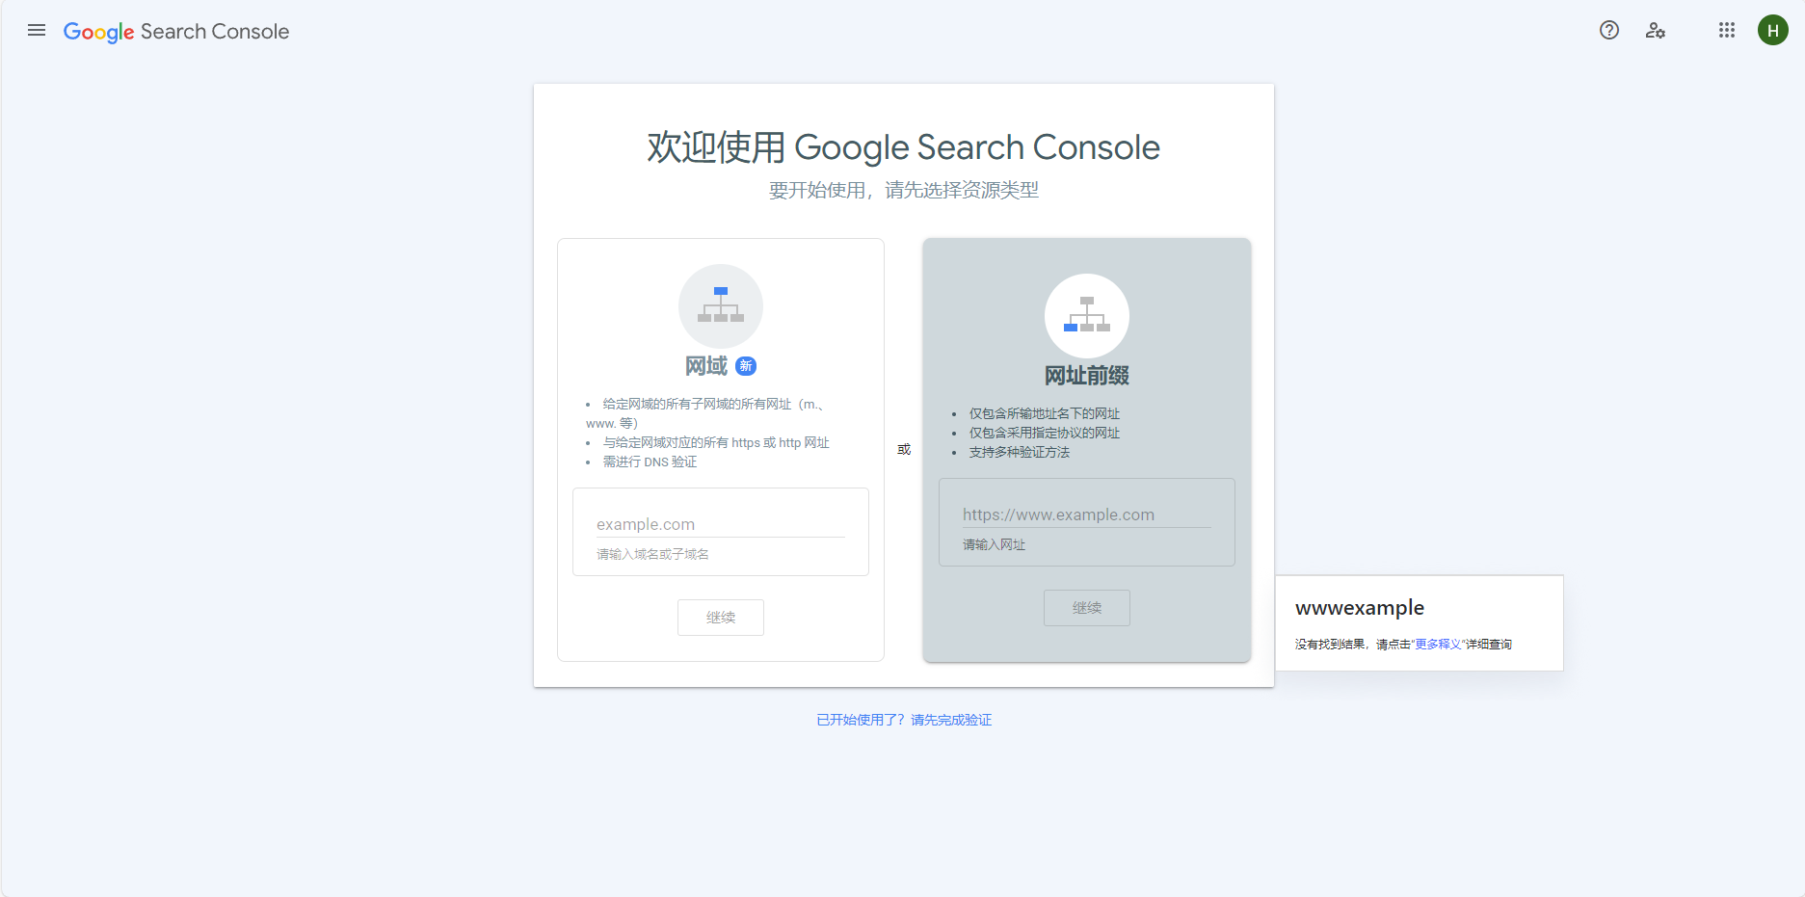The width and height of the screenshot is (1805, 897).
Task: Open the Help icon
Action: (1609, 31)
